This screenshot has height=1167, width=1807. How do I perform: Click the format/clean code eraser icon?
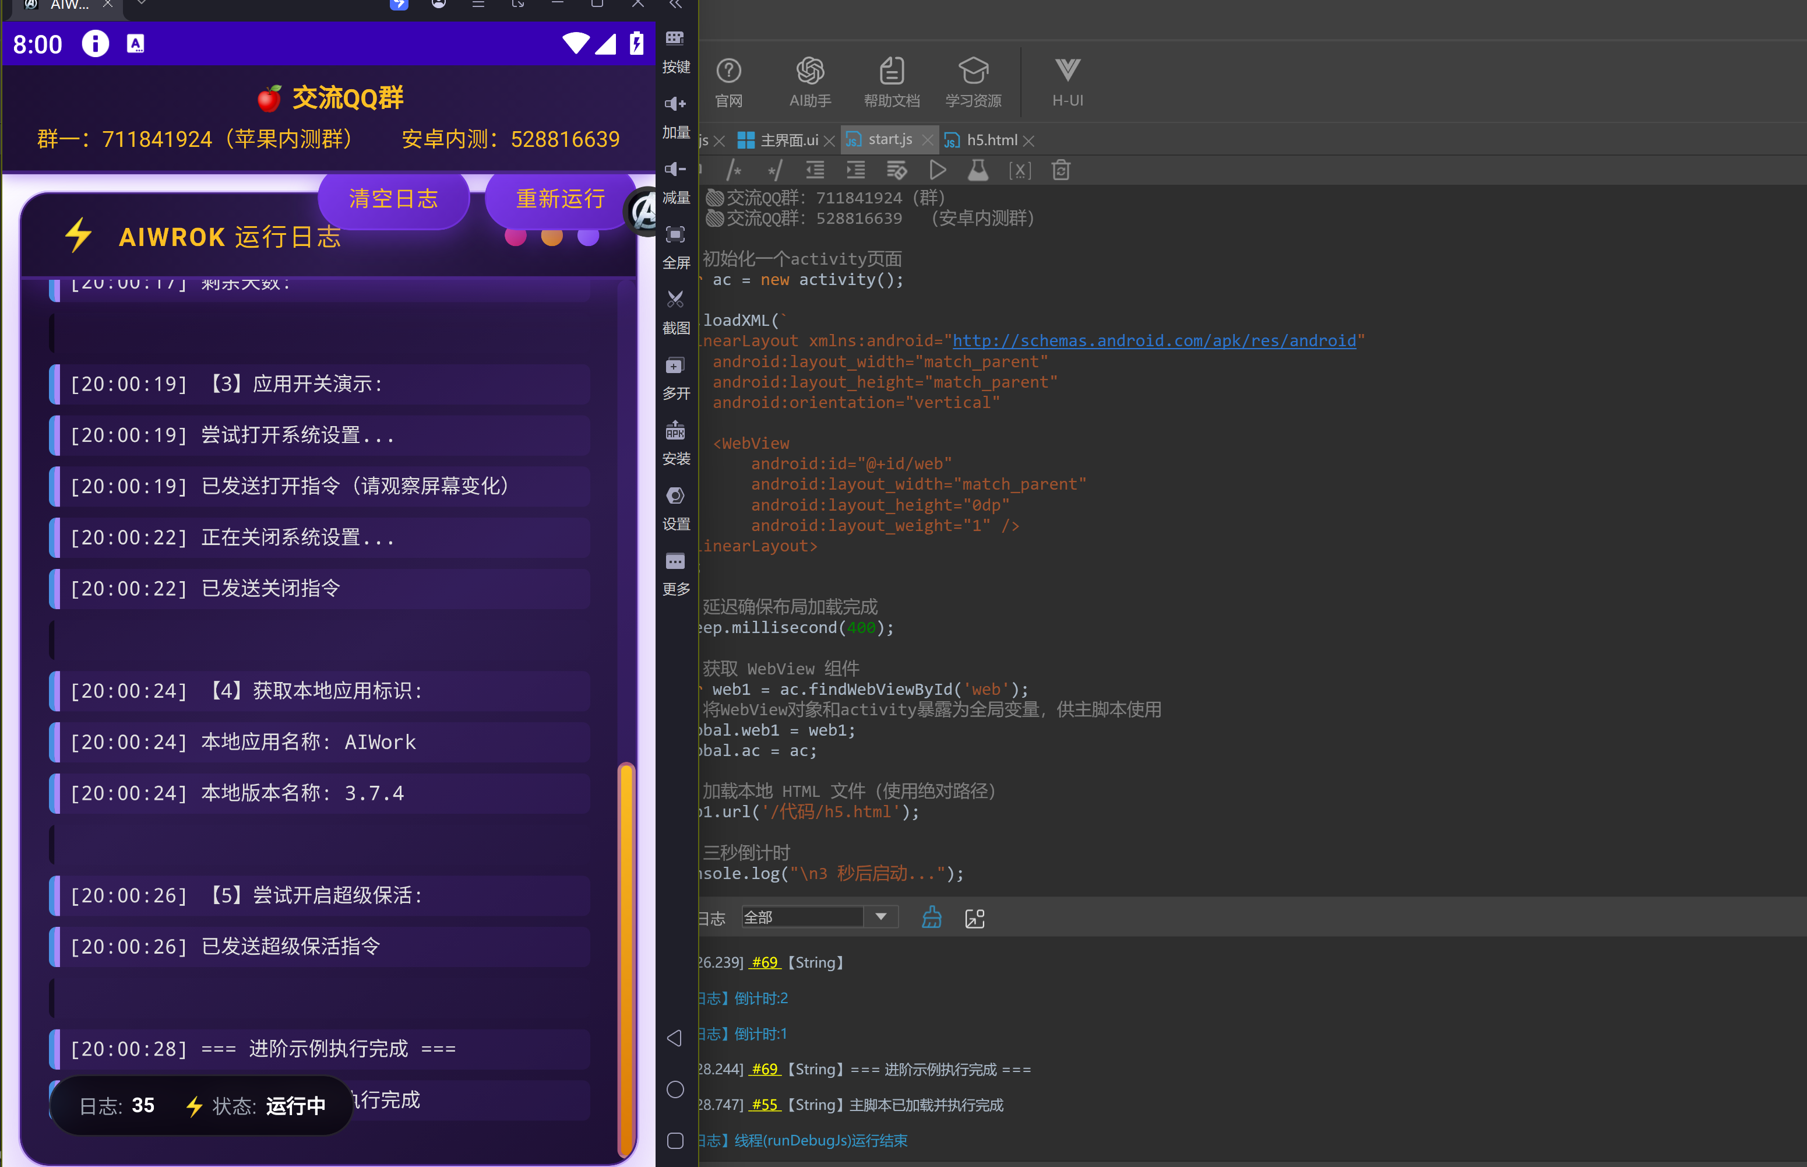click(x=897, y=170)
